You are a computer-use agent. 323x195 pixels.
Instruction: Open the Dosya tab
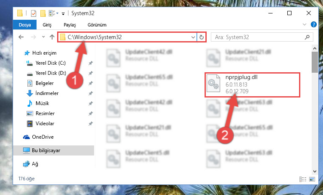[x=25, y=25]
